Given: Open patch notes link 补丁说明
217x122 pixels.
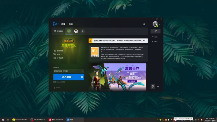Looking at the screenshot, I should (58, 58).
